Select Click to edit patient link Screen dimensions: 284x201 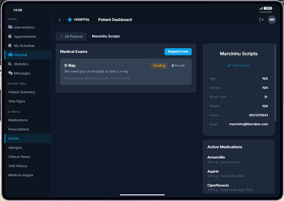click(x=239, y=65)
